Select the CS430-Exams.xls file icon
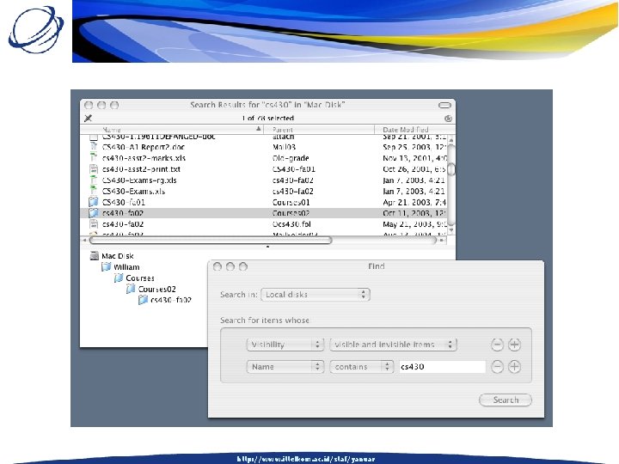 click(94, 191)
